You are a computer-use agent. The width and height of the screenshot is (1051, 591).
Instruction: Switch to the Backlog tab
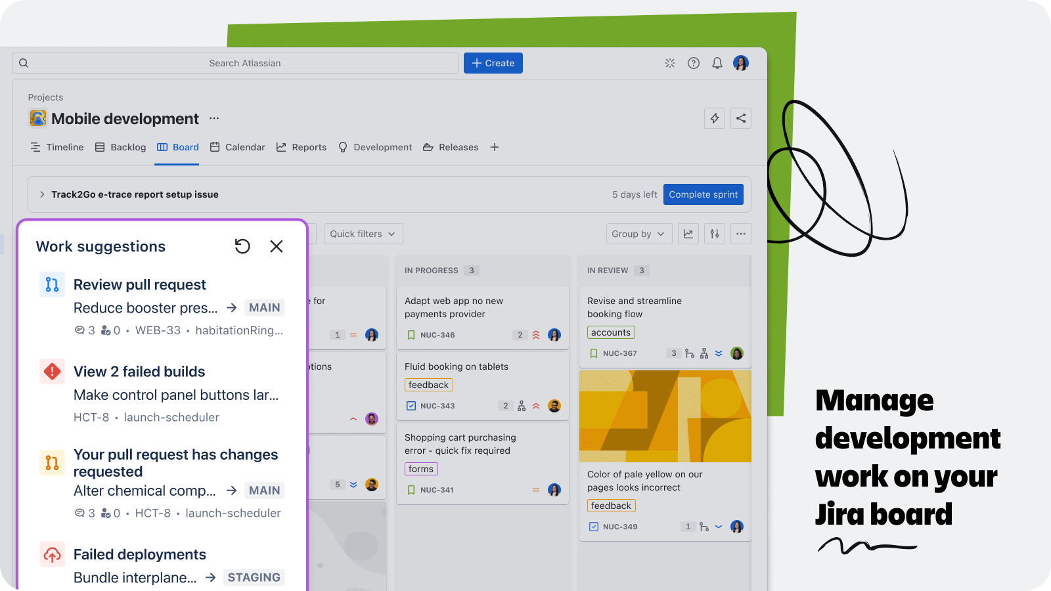[121, 147]
